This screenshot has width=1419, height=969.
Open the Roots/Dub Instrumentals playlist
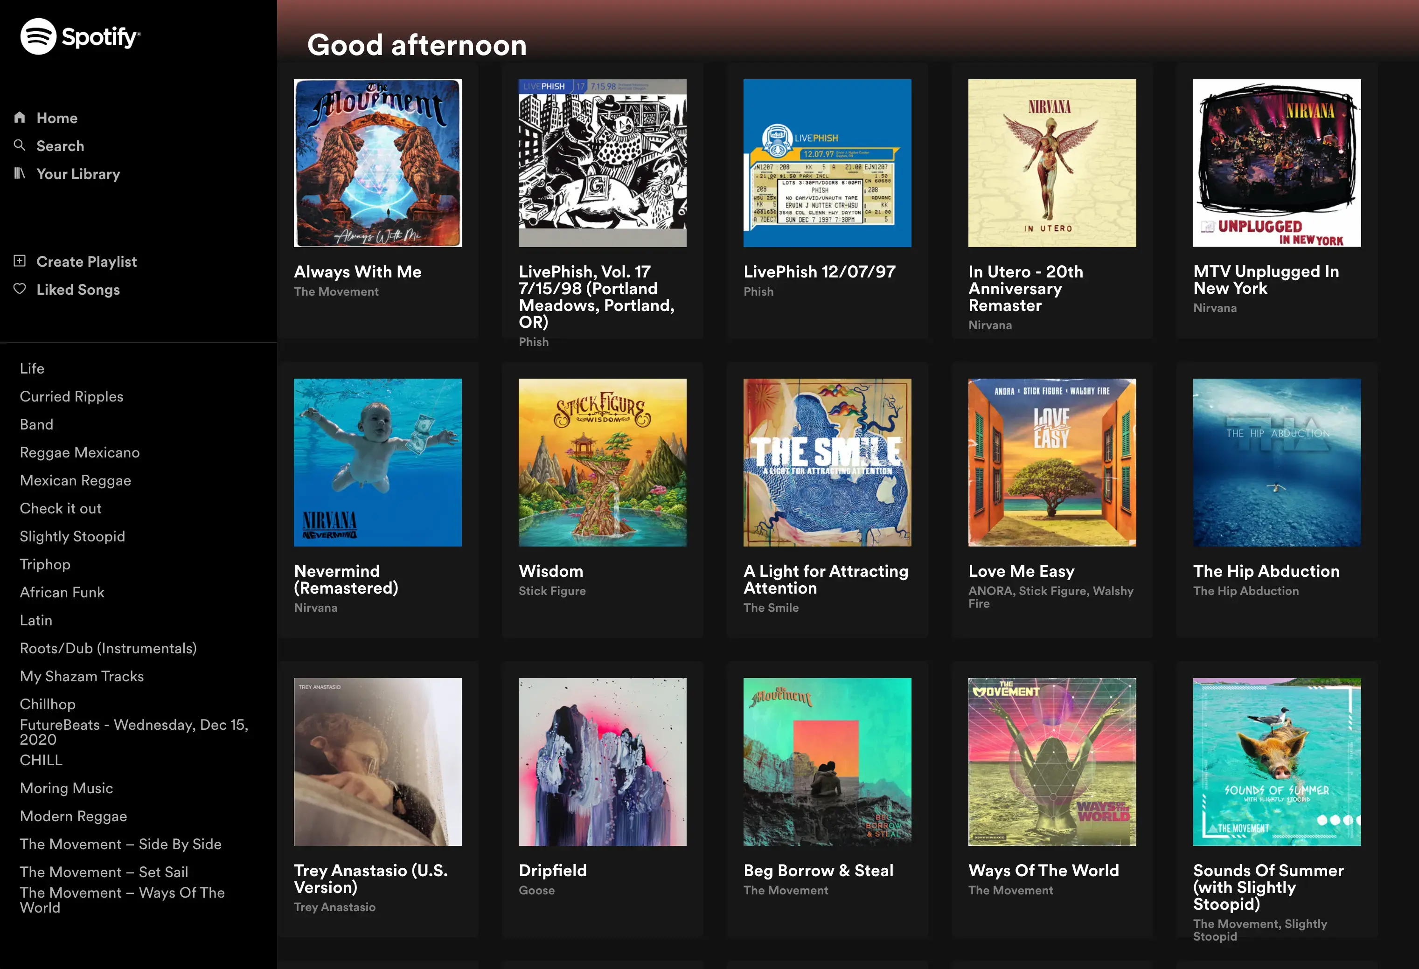coord(109,648)
